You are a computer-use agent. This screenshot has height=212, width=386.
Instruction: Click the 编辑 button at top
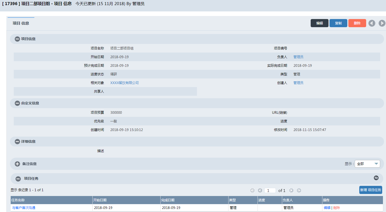tap(320, 23)
